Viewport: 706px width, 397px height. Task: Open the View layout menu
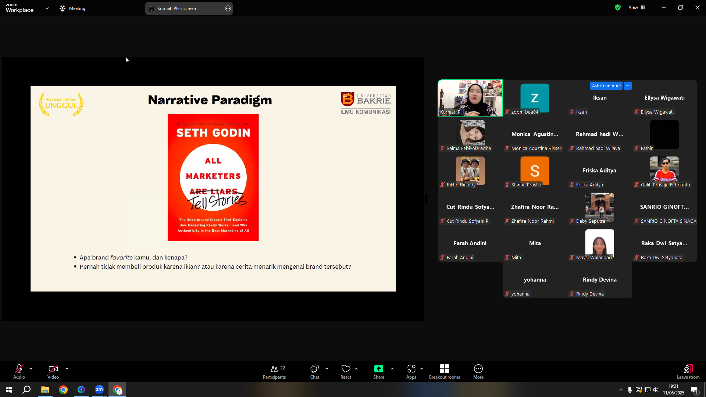pos(637,7)
